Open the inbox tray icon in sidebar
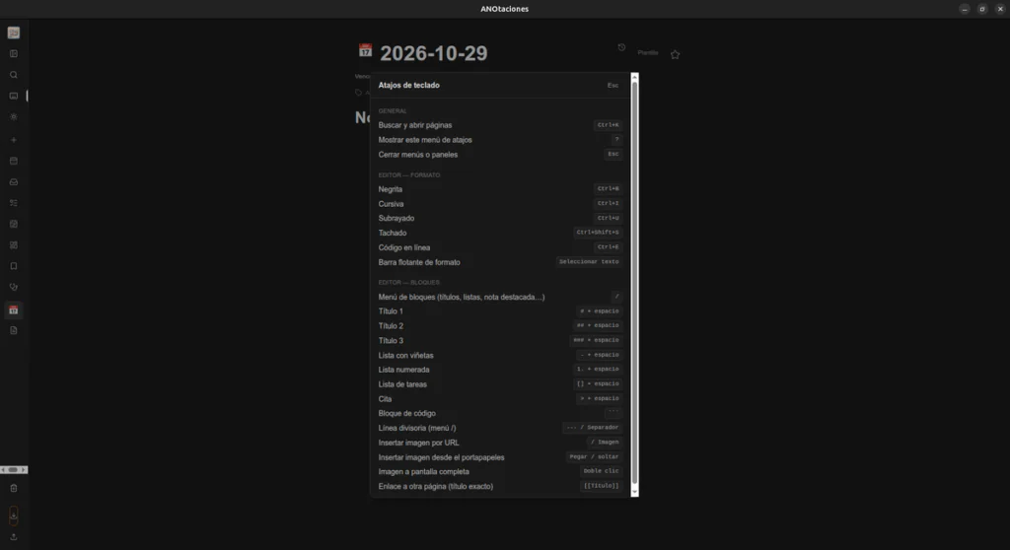The width and height of the screenshot is (1010, 550). (14, 182)
